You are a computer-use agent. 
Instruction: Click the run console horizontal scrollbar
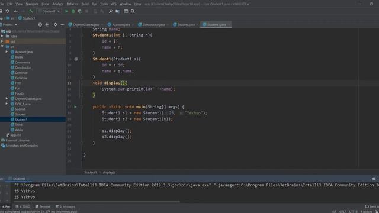[97, 201]
